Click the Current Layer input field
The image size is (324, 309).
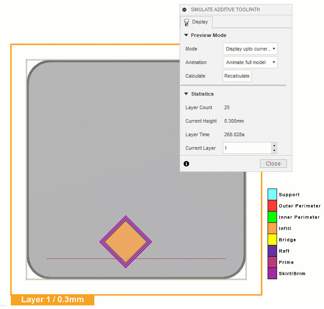[247, 148]
